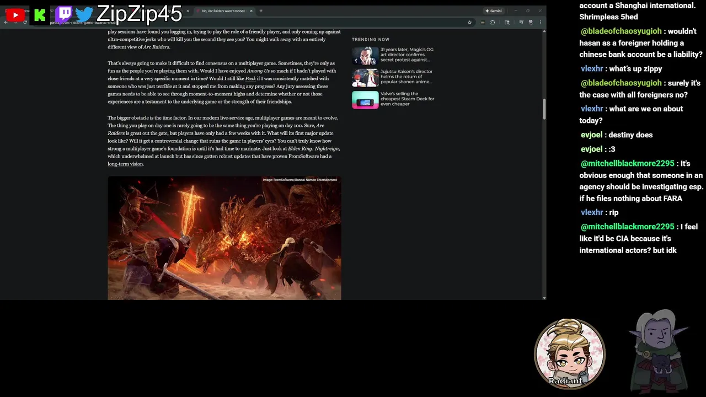Open the Steam Deck trending thumbnail
This screenshot has height=397, width=706.
365,100
